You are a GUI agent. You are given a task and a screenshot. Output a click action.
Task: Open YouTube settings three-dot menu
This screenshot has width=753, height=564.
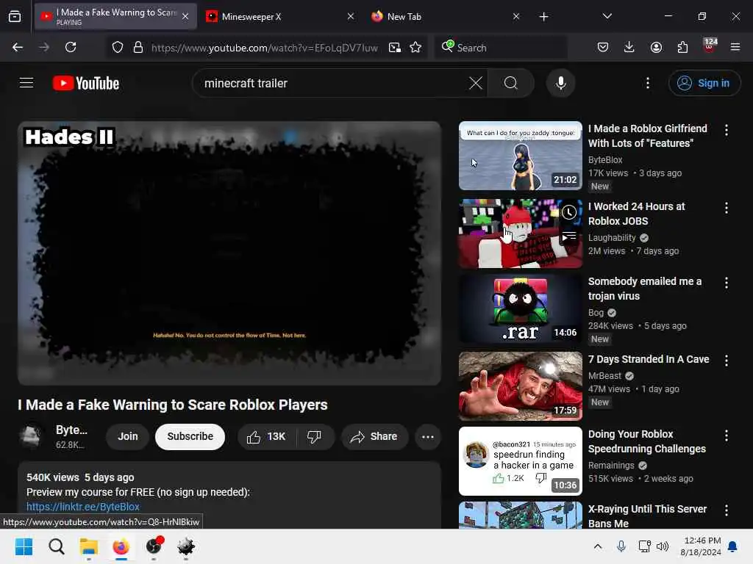(648, 84)
